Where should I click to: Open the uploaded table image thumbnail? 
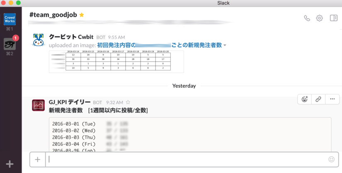pyautogui.click(x=116, y=62)
